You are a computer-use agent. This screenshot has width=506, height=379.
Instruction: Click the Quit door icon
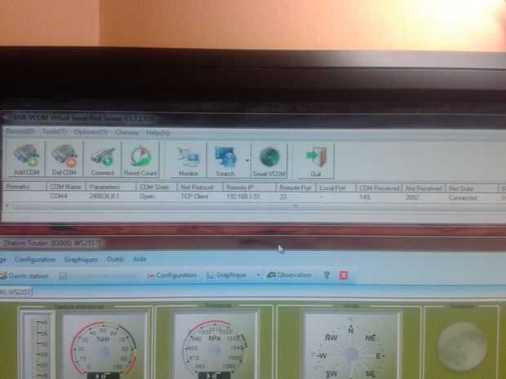[x=316, y=161]
